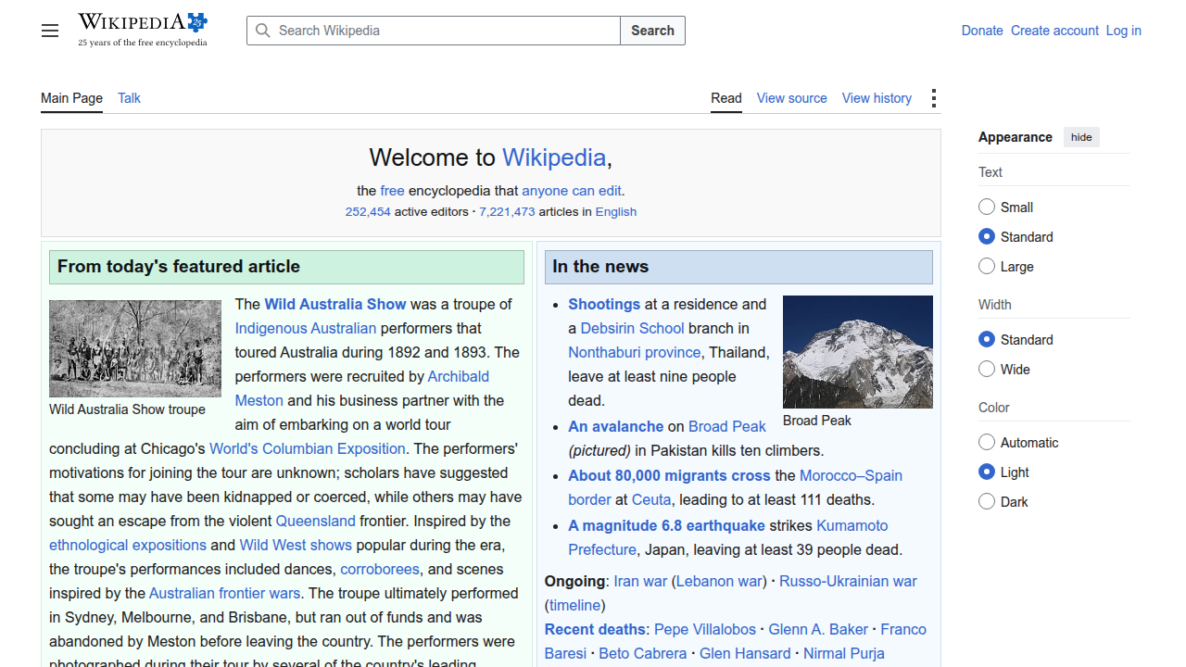This screenshot has width=1186, height=667.
Task: Select Small text size
Action: tap(987, 207)
